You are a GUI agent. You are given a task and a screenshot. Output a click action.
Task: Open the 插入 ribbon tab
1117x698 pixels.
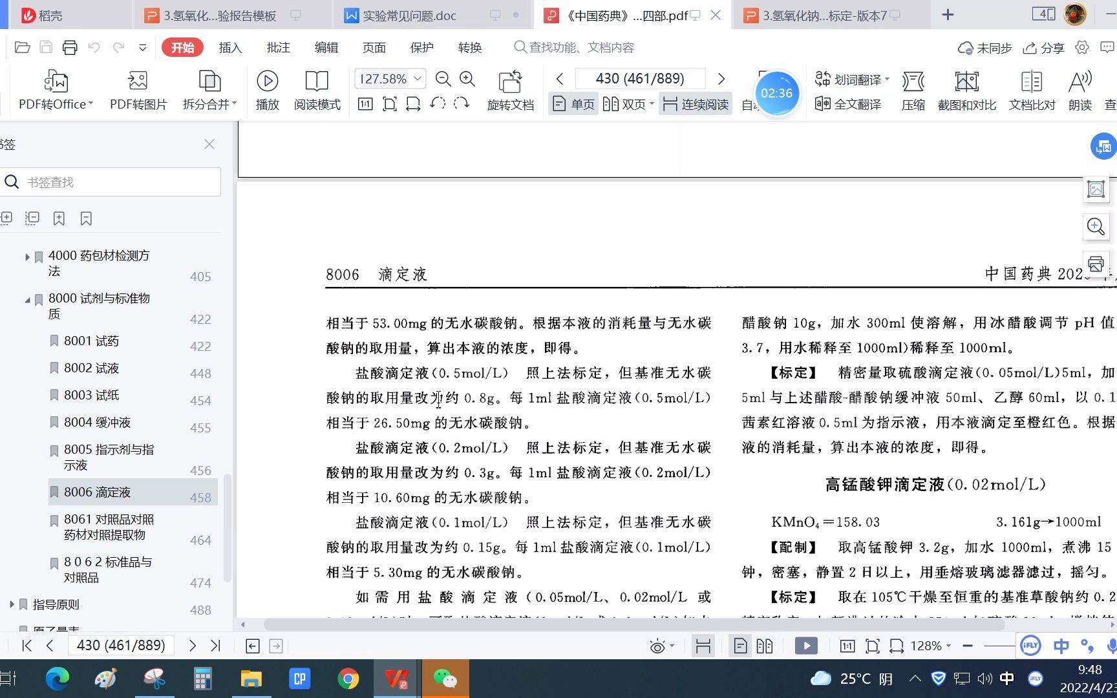[x=230, y=47]
